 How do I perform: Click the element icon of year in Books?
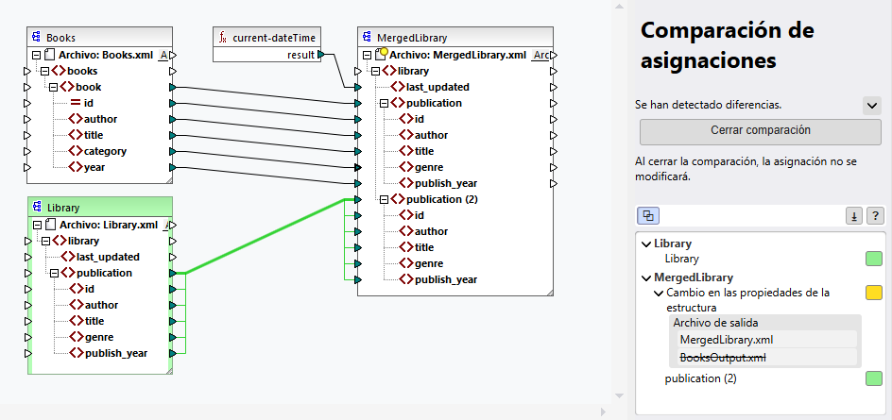pyautogui.click(x=75, y=167)
